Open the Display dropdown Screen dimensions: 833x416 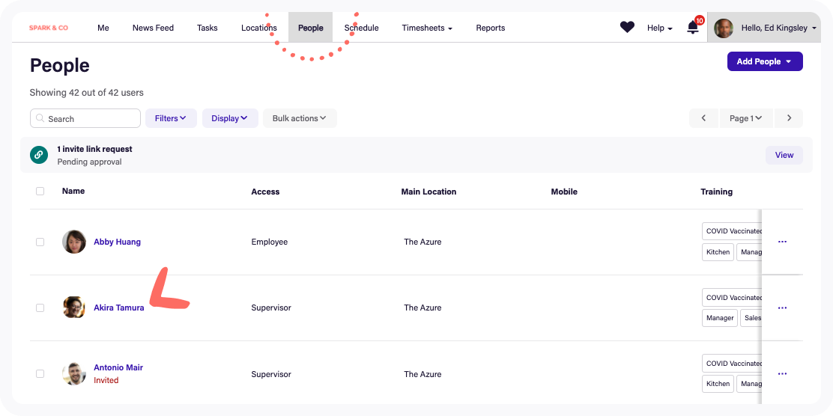click(229, 118)
